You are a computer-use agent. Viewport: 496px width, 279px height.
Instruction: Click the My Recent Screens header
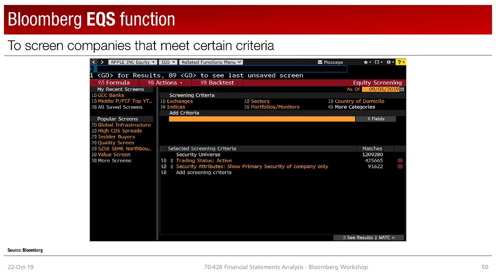[x=121, y=90]
